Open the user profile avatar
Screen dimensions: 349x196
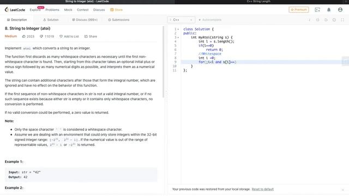point(340,10)
